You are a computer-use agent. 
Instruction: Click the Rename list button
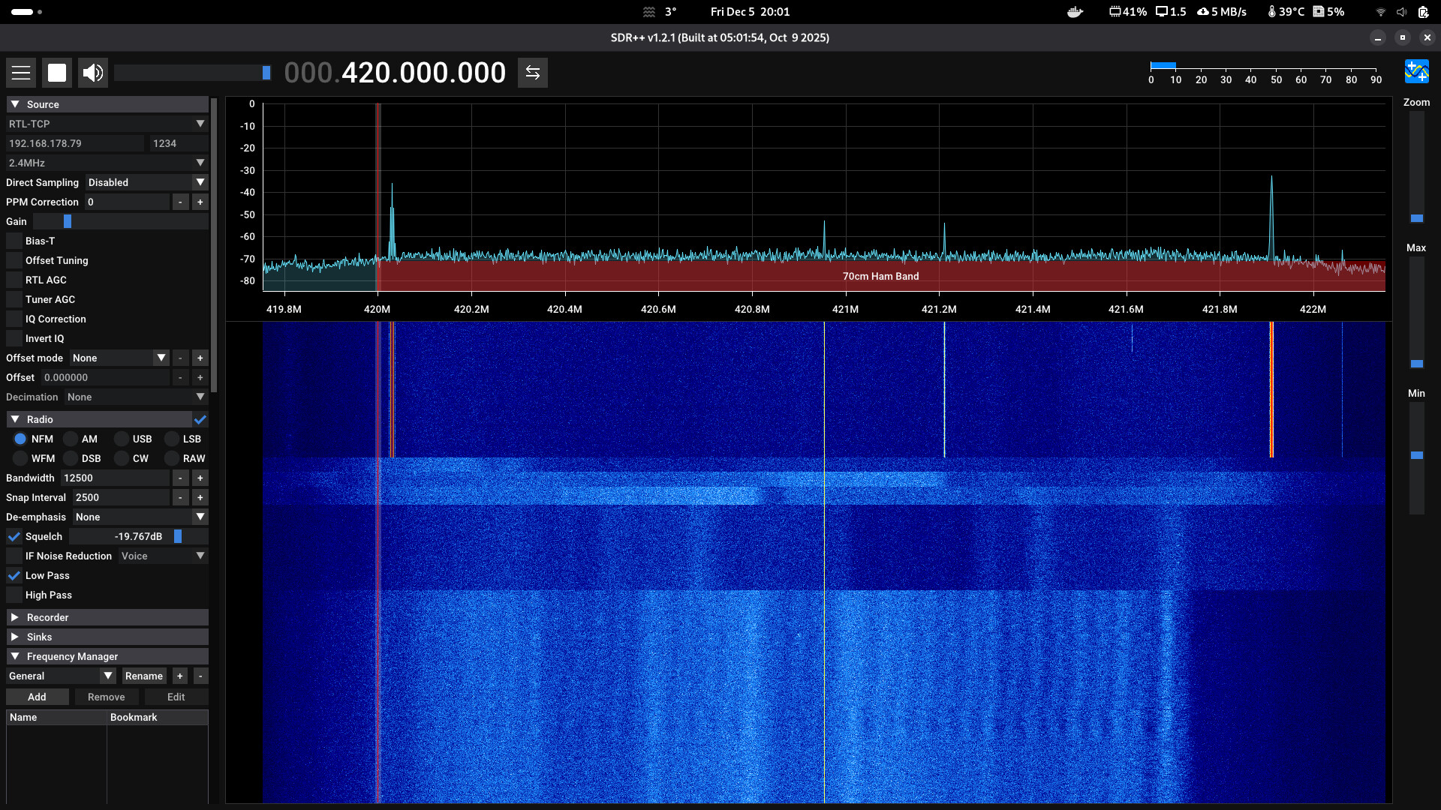coord(143,676)
